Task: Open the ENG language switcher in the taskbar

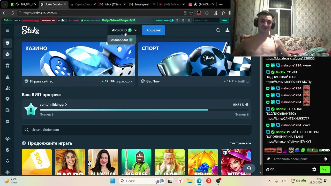Action: (x=285, y=181)
